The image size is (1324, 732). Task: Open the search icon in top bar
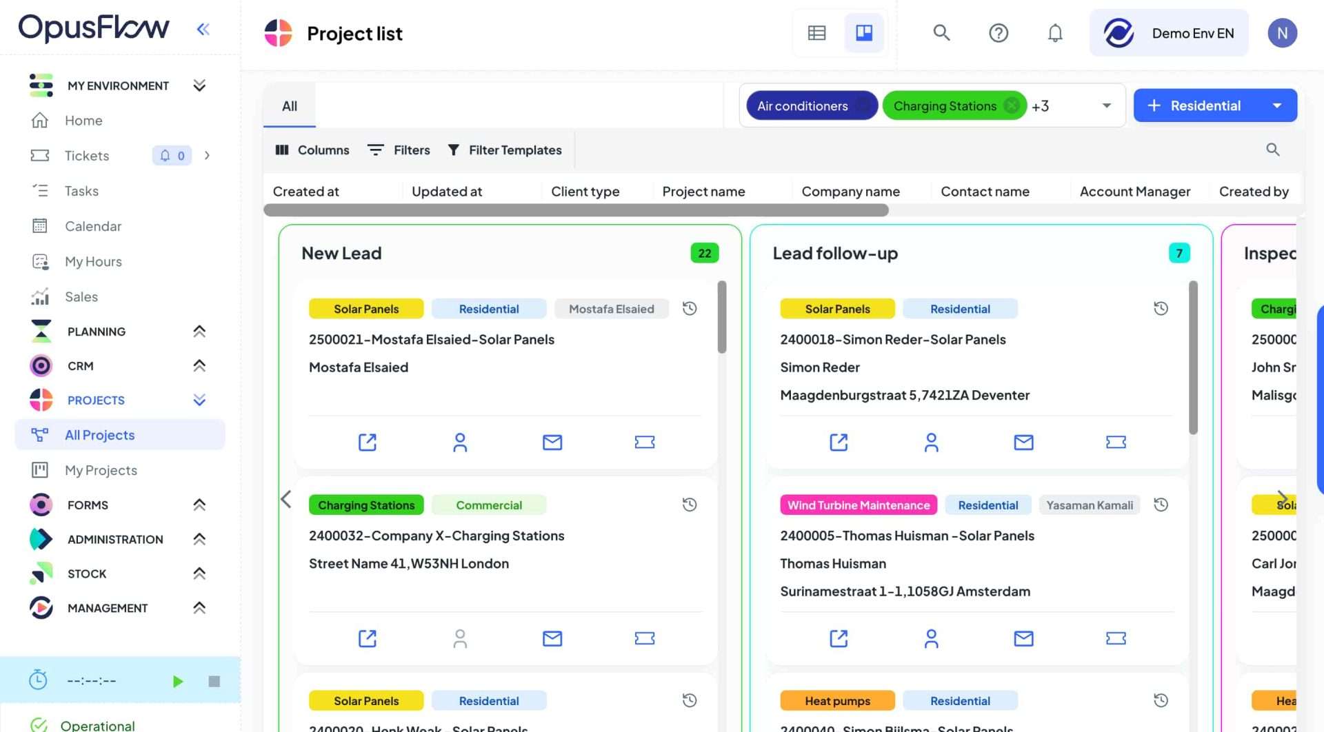(941, 33)
